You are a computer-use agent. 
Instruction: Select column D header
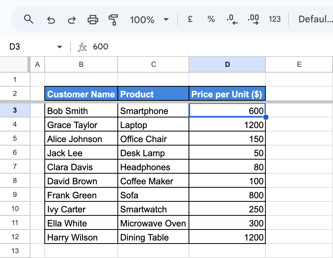click(227, 64)
